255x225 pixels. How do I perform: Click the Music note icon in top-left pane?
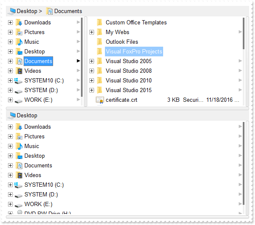(19, 42)
